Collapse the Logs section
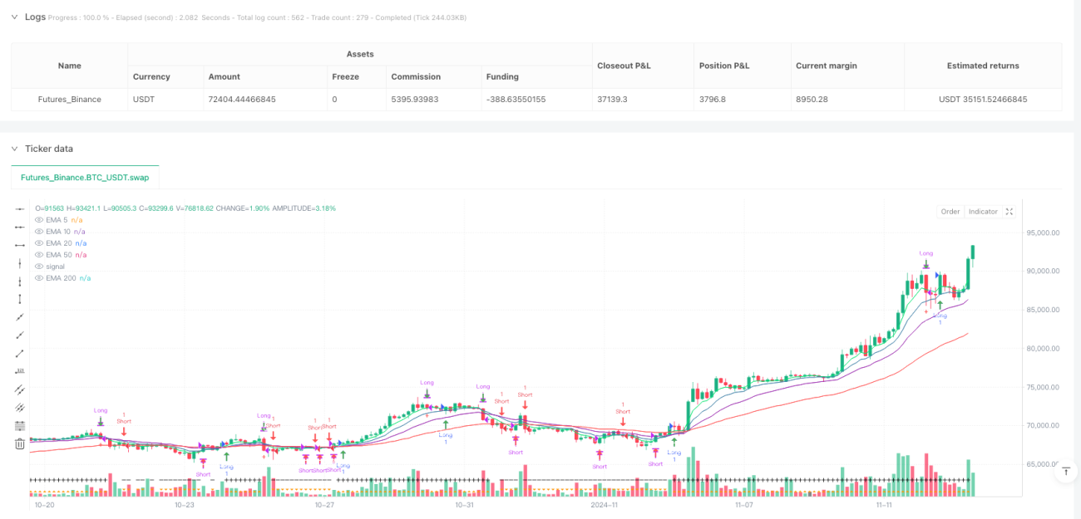1081x519 pixels. (14, 17)
